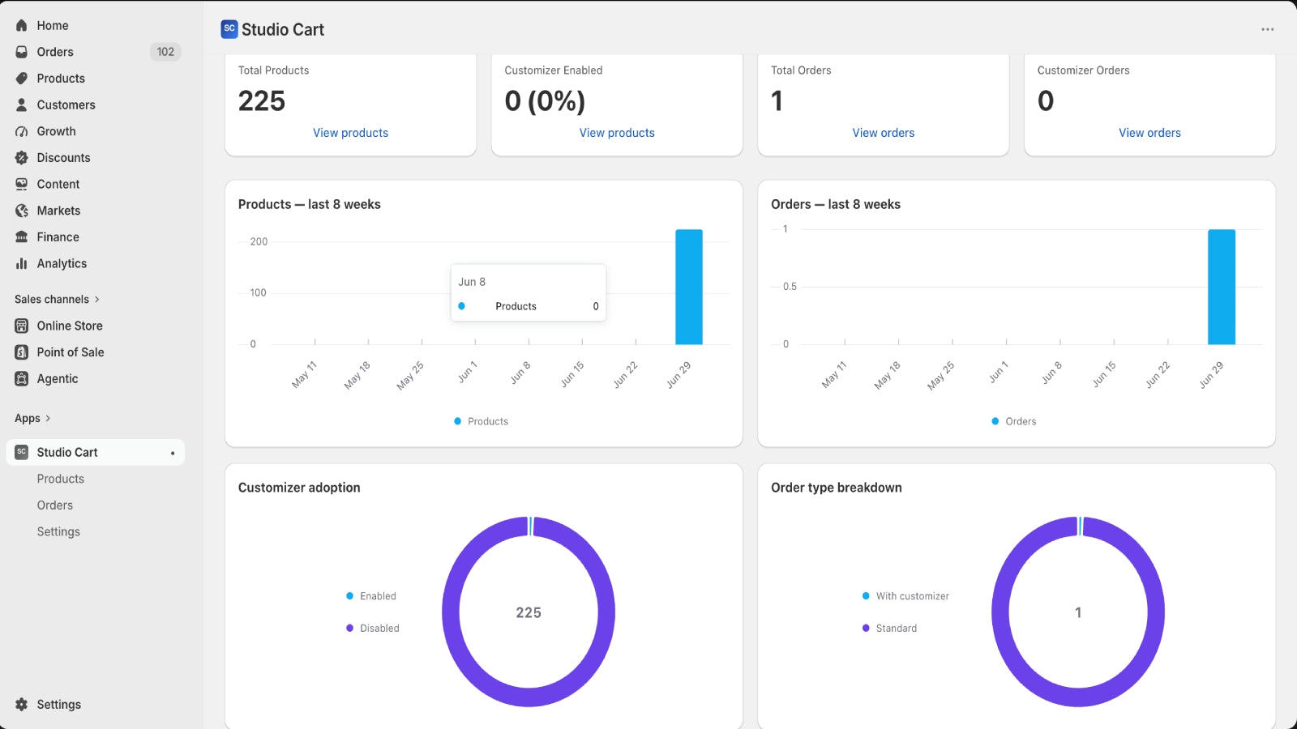Toggle the Standard legend entry
The height and width of the screenshot is (729, 1297).
pyautogui.click(x=890, y=629)
